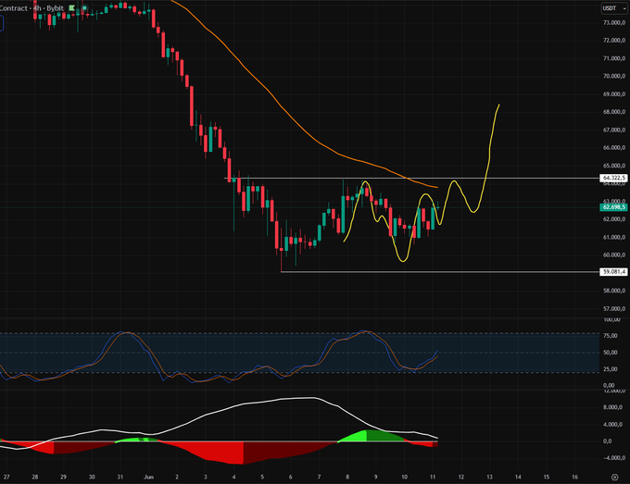
Task: Click the 28 date label on time axis
Action: coord(35,477)
